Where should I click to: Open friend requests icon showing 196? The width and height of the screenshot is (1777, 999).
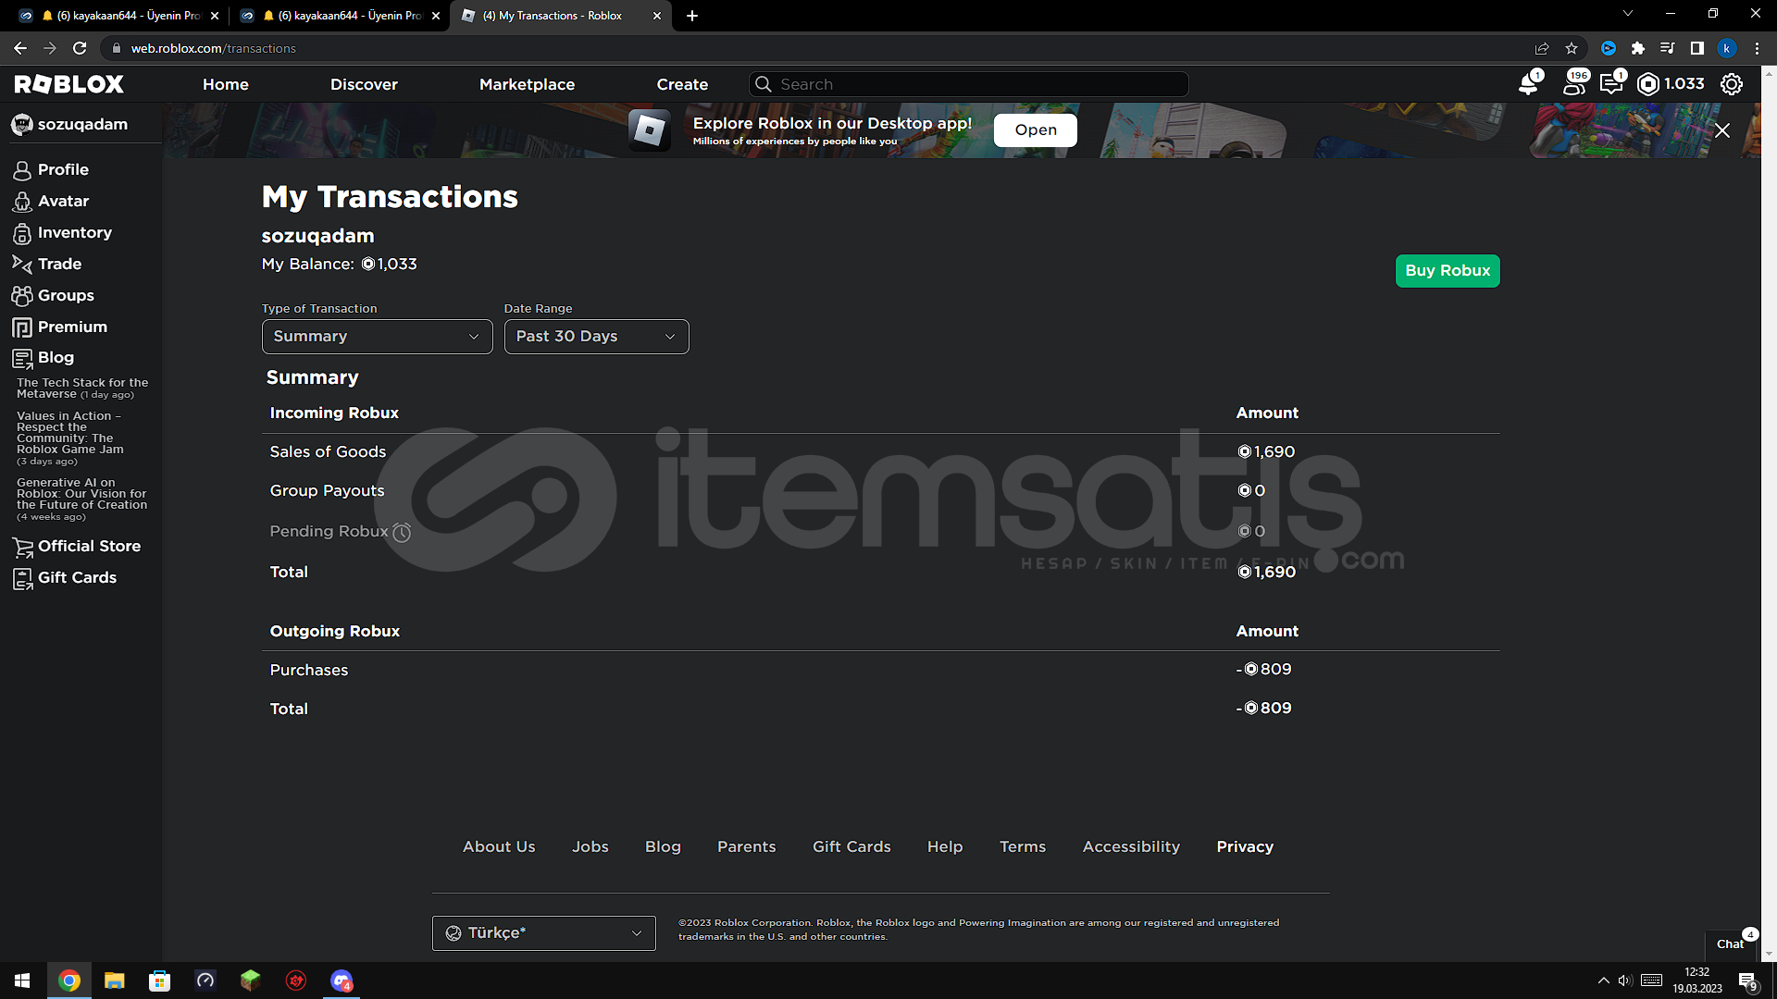(x=1573, y=84)
